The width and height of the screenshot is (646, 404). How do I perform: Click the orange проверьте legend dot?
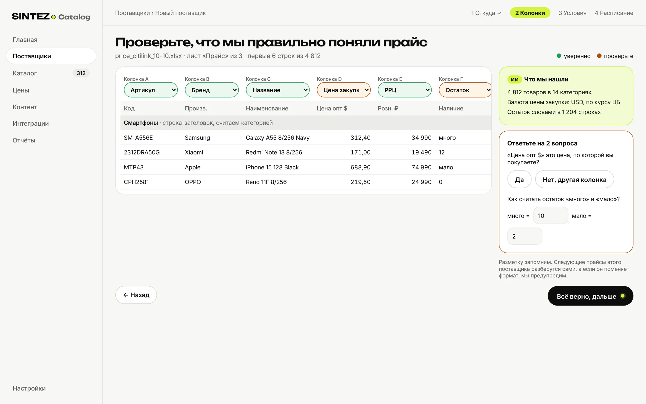coord(599,56)
